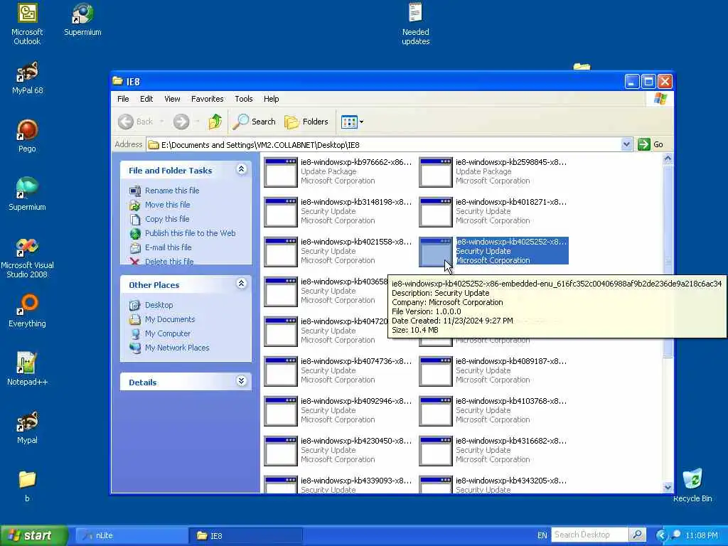Select file ie8-windowsxp-kb2598845 icon
Viewport: 728px width, 546px height.
(436, 172)
